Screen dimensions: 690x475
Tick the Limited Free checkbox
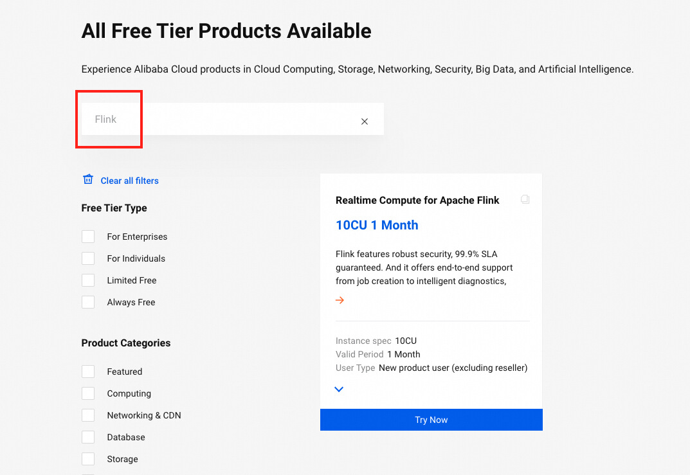[x=88, y=280]
